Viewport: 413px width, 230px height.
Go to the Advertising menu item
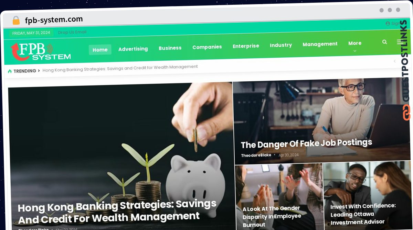[133, 49]
